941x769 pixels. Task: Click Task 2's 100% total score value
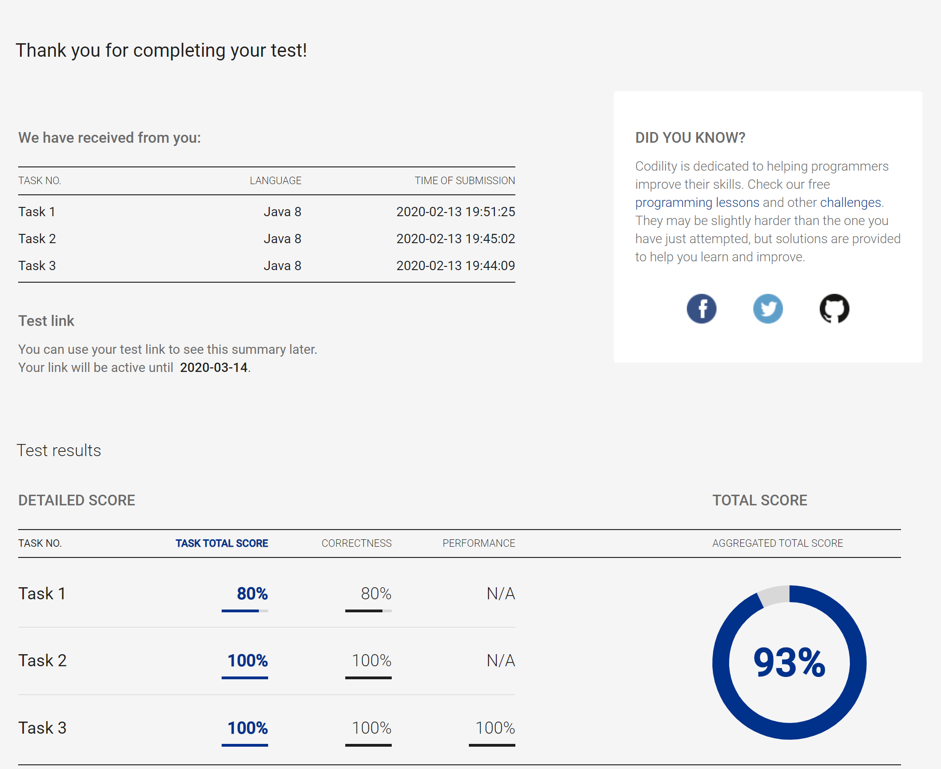tap(247, 661)
